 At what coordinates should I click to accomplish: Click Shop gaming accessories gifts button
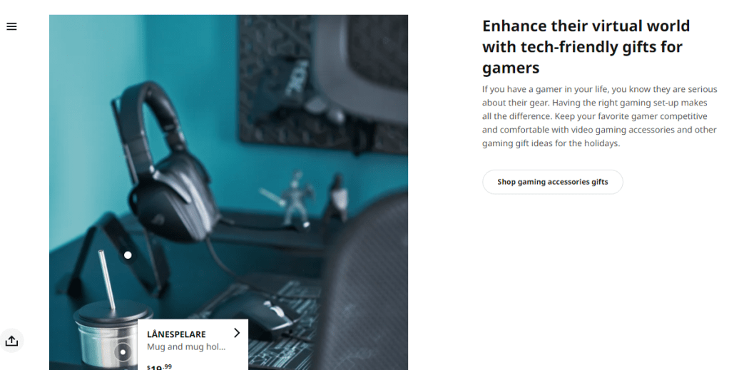point(552,182)
